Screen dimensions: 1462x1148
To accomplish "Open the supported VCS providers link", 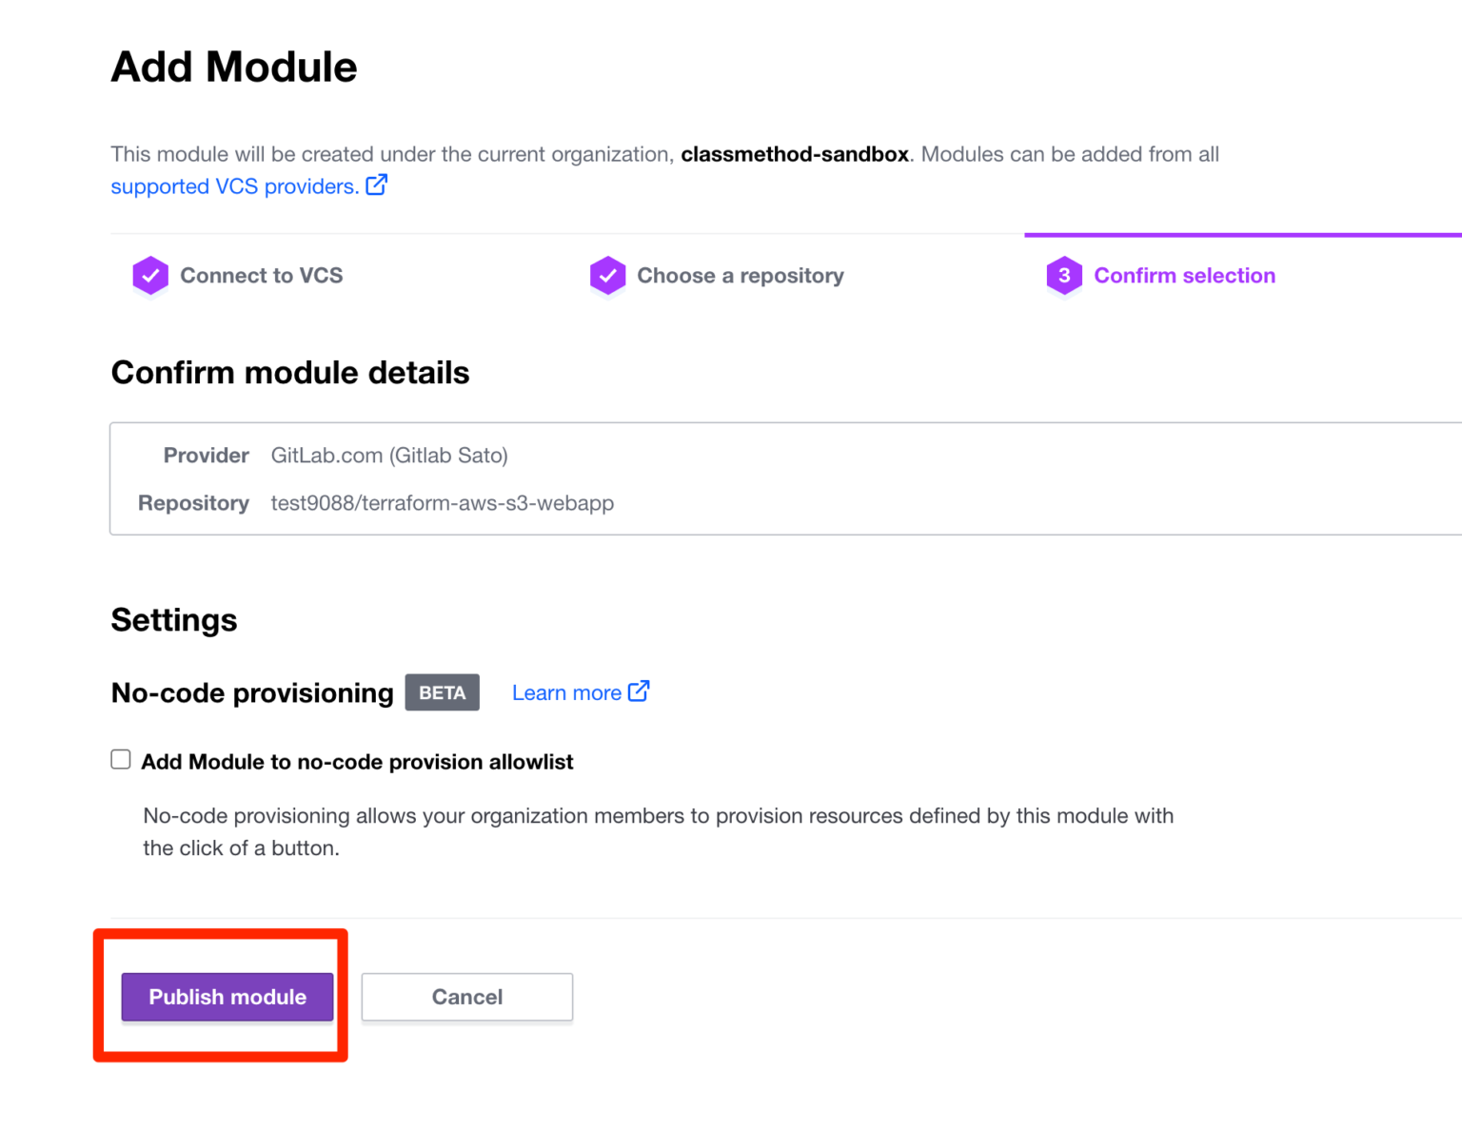I will click(231, 185).
